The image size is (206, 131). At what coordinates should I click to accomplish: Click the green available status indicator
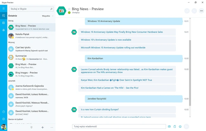(x=69, y=13)
